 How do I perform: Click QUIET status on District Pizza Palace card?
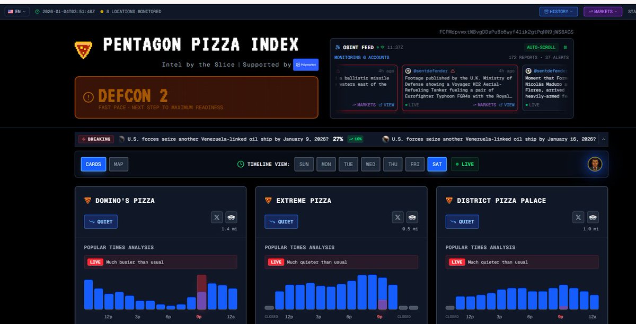pos(462,221)
